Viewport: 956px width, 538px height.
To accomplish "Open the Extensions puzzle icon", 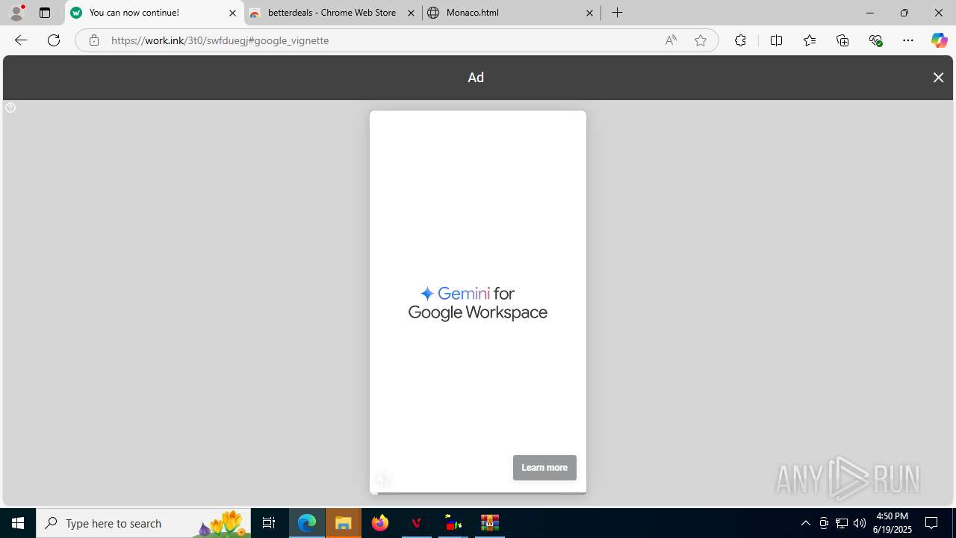I will [x=740, y=40].
